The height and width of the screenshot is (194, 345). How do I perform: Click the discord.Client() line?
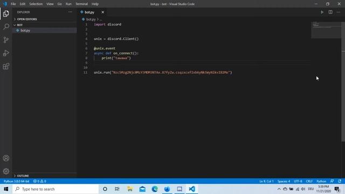(116, 39)
